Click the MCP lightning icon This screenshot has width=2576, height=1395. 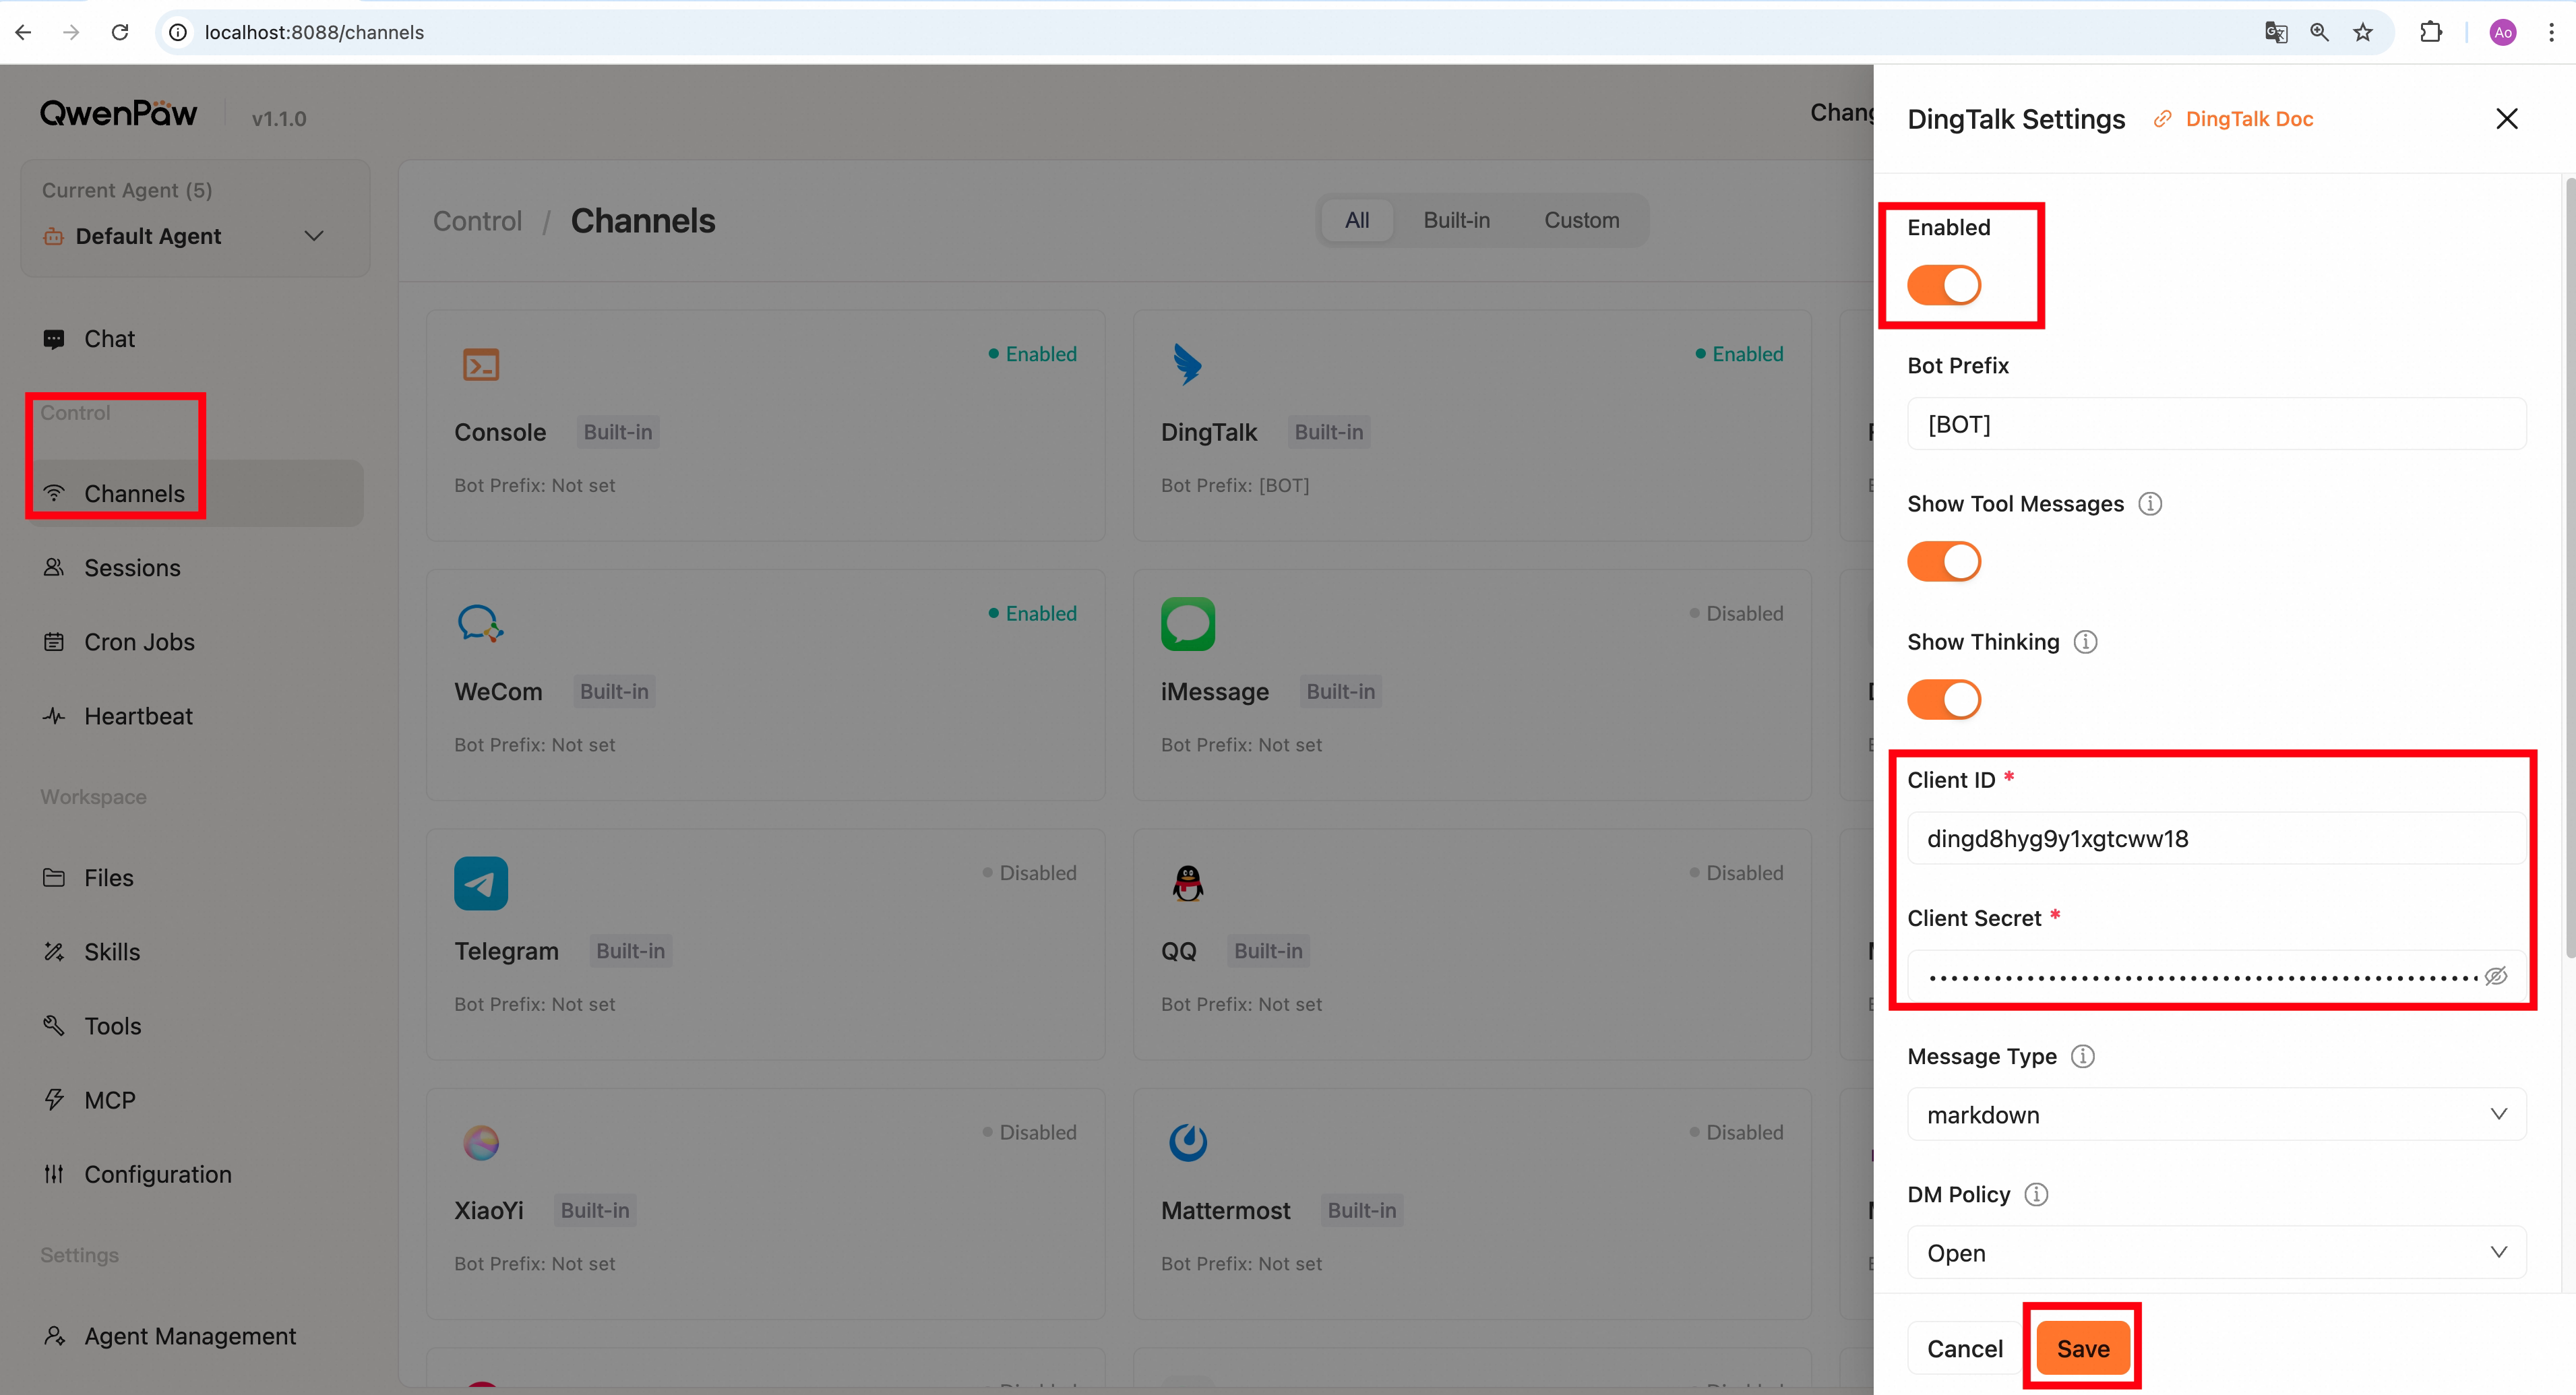pos(54,1100)
